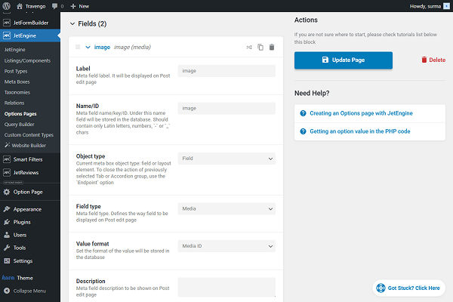The height and width of the screenshot is (302, 453).
Task: Click the Tools wrench icon
Action: point(7,248)
